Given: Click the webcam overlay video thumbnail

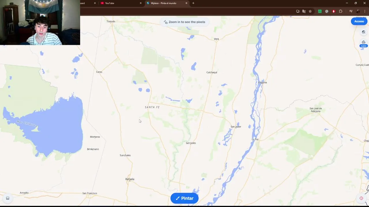Looking at the screenshot, I should pos(40,22).
